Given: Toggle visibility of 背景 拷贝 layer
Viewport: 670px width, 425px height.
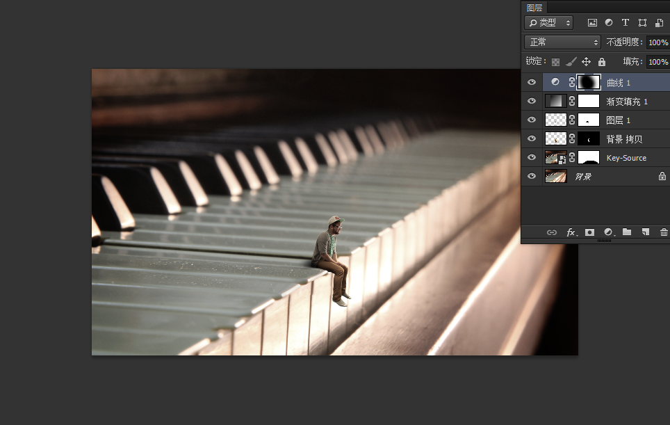Looking at the screenshot, I should (532, 138).
